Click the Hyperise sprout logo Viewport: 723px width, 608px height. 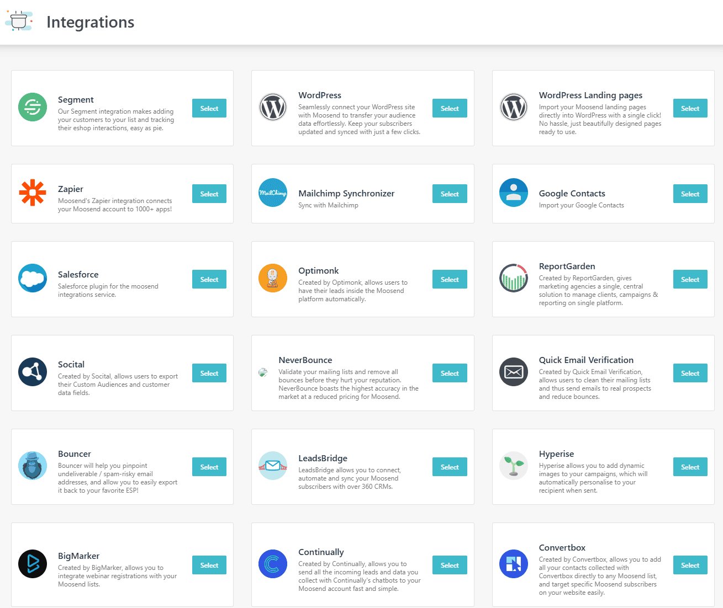(514, 466)
